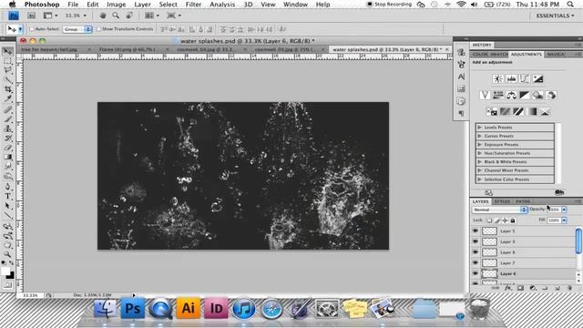Open the Normal blend mode dropdown
The height and width of the screenshot is (328, 583).
[500, 210]
